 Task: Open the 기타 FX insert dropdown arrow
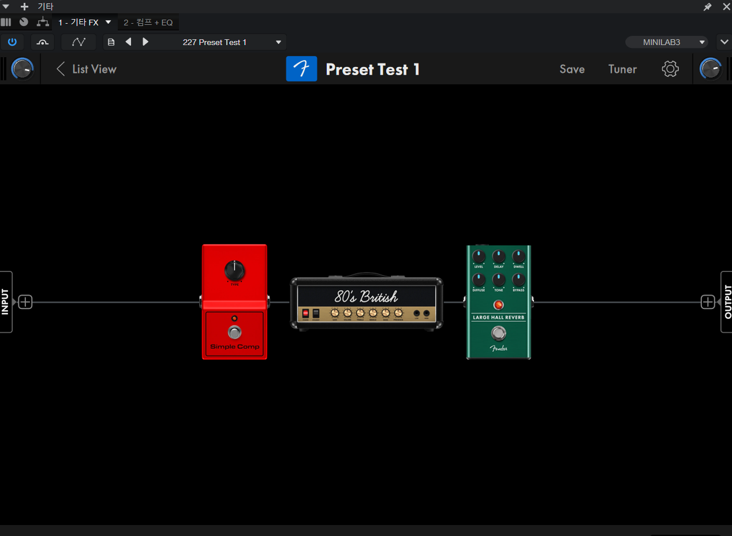(108, 23)
